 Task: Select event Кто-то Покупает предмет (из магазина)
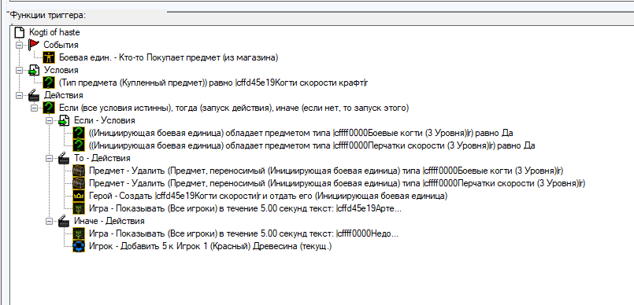169,57
